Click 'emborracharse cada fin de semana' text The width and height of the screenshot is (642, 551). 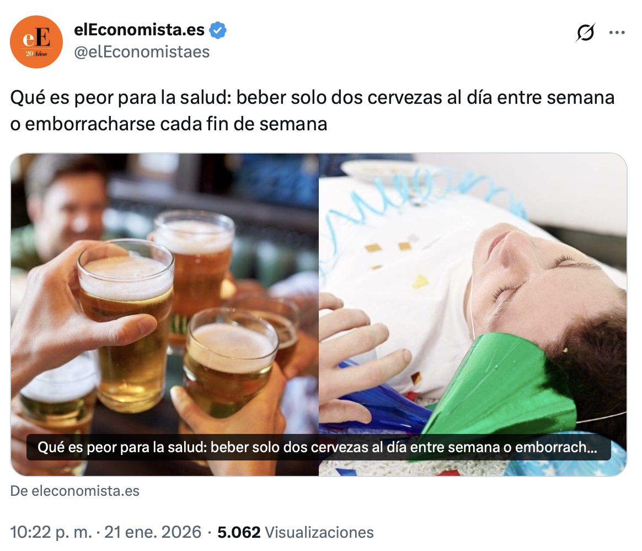point(176,124)
